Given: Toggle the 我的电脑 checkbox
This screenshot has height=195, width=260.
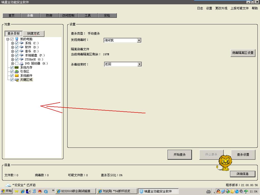Looking at the screenshot, I should pyautogui.click(x=12, y=39).
